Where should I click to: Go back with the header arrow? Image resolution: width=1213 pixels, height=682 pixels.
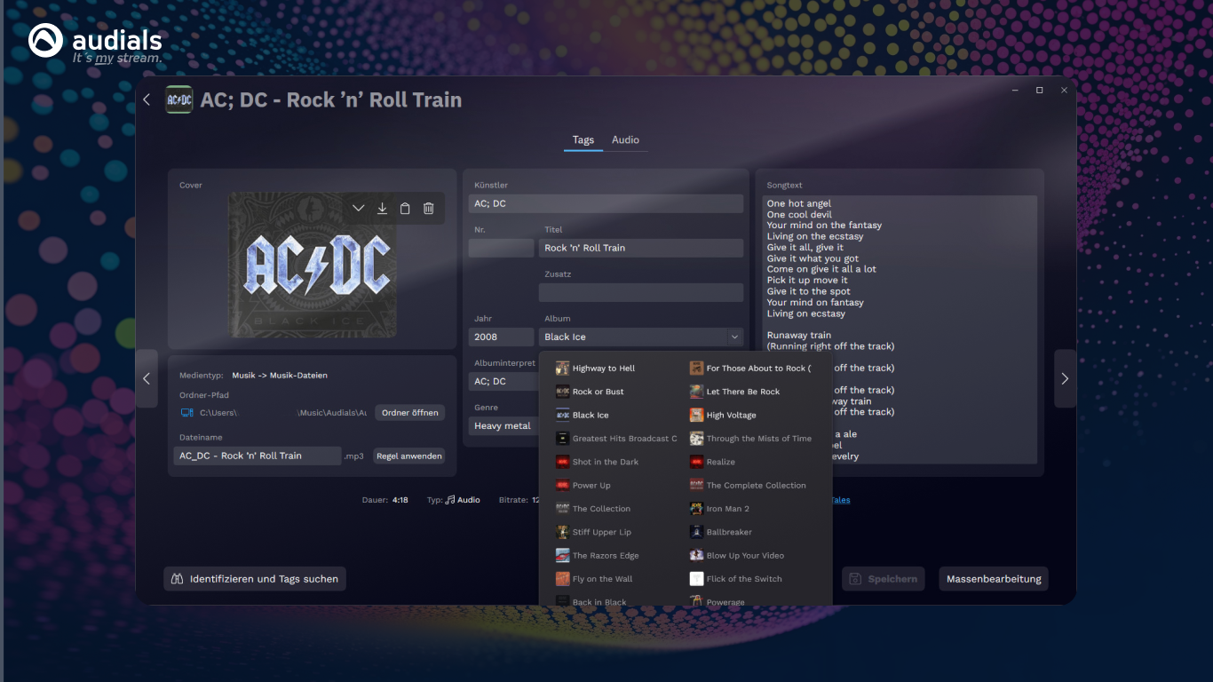pos(147,99)
